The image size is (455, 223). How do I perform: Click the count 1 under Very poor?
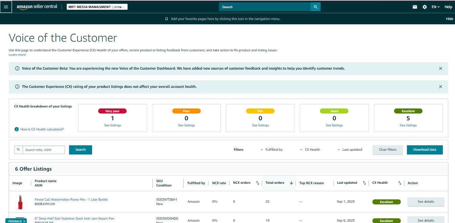click(112, 118)
